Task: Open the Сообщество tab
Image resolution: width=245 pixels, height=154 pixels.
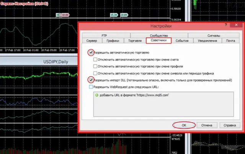Action: [x=159, y=36]
